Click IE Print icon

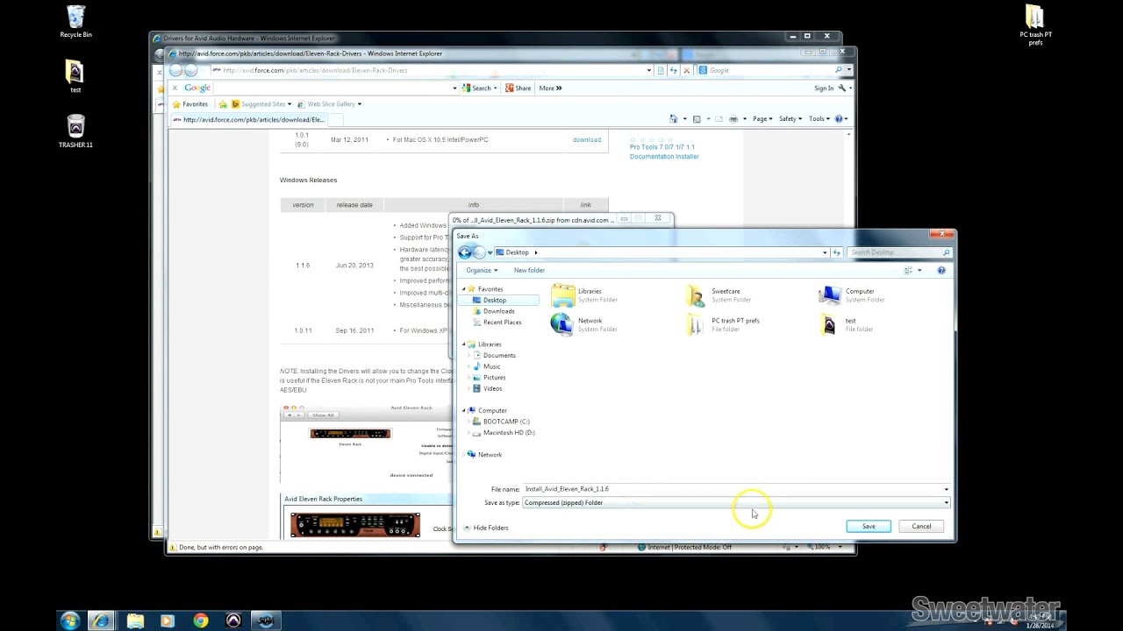pos(733,119)
